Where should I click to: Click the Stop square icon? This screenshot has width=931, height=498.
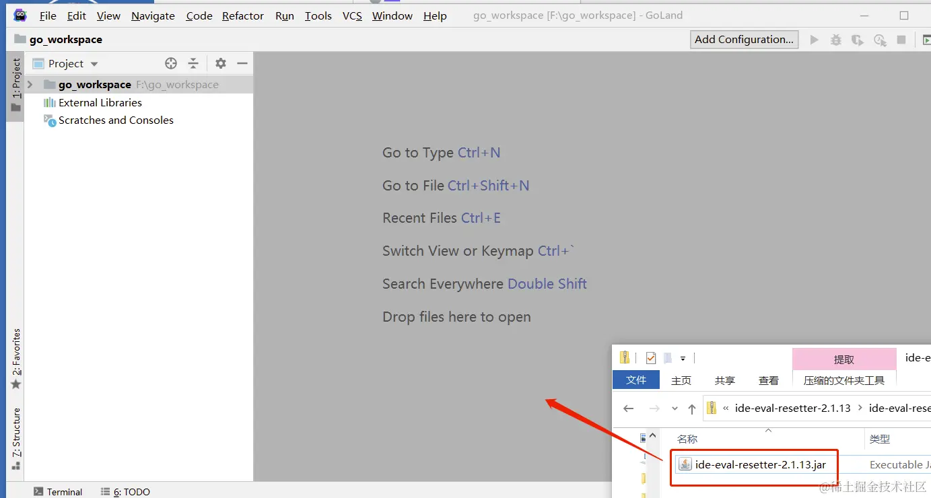tap(901, 40)
